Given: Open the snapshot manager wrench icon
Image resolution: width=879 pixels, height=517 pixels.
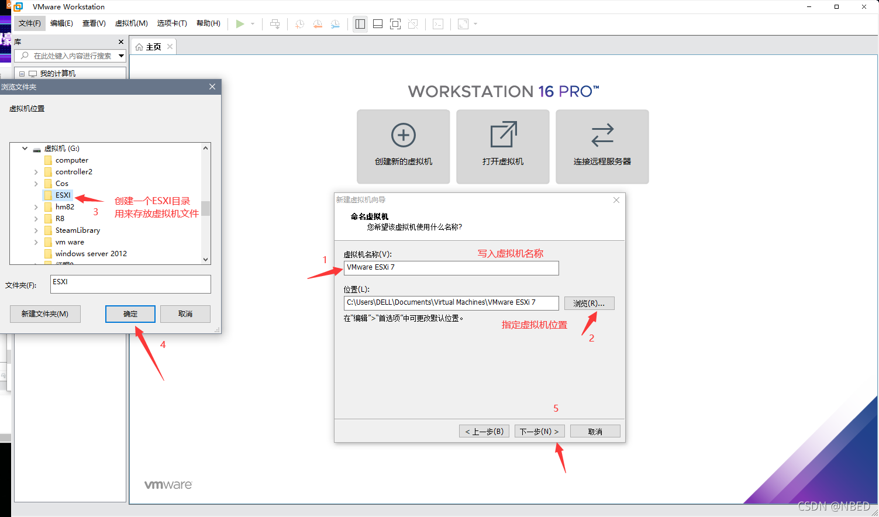Looking at the screenshot, I should 335,24.
